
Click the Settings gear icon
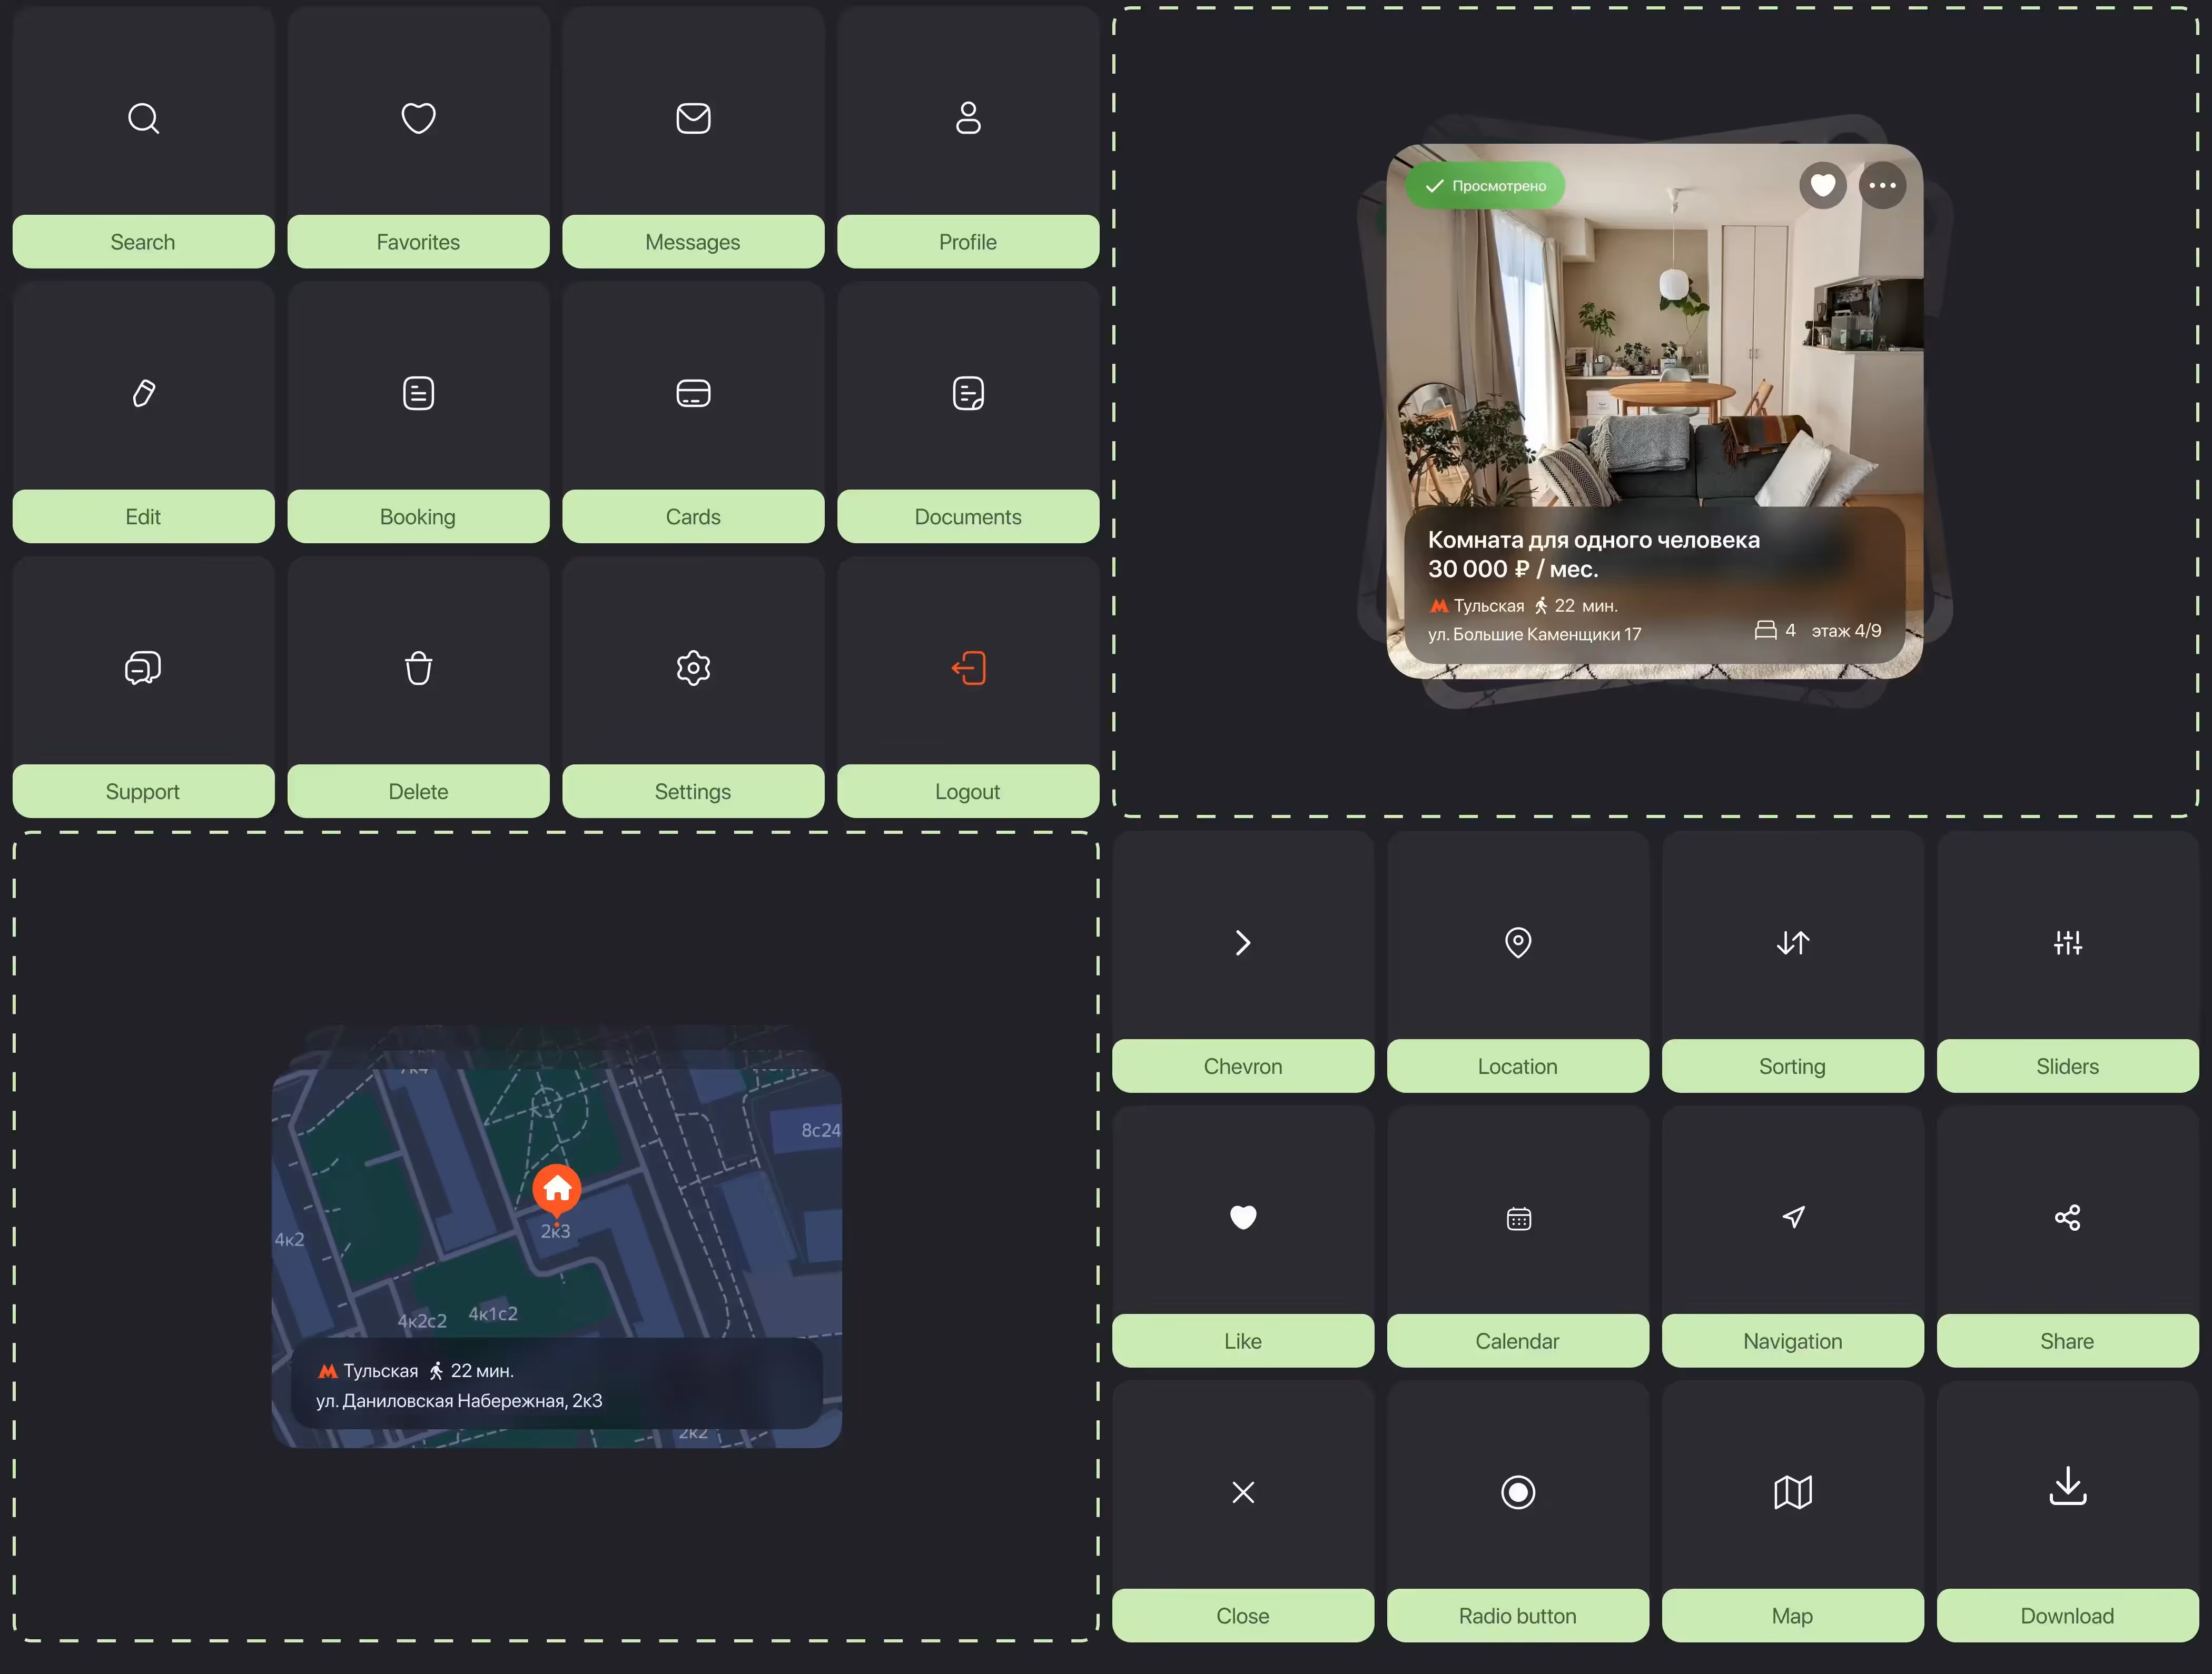693,667
